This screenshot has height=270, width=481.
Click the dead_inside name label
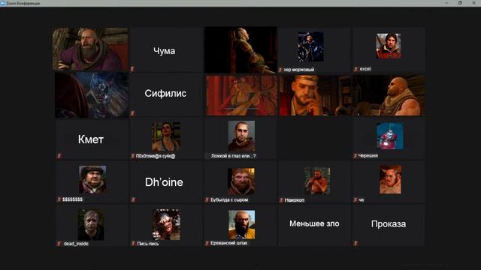(x=76, y=244)
